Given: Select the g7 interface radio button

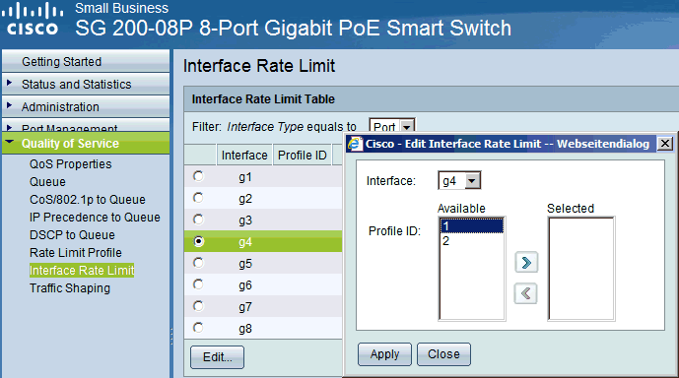Looking at the screenshot, I should click(x=198, y=306).
